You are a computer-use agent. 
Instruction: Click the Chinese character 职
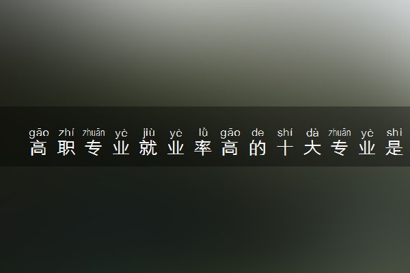pos(66,148)
